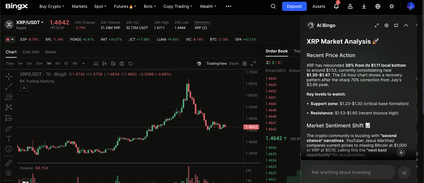Screen dimensions: 424x183
Task: Open AI Bingo settings hexagon icon
Action: pos(386,26)
